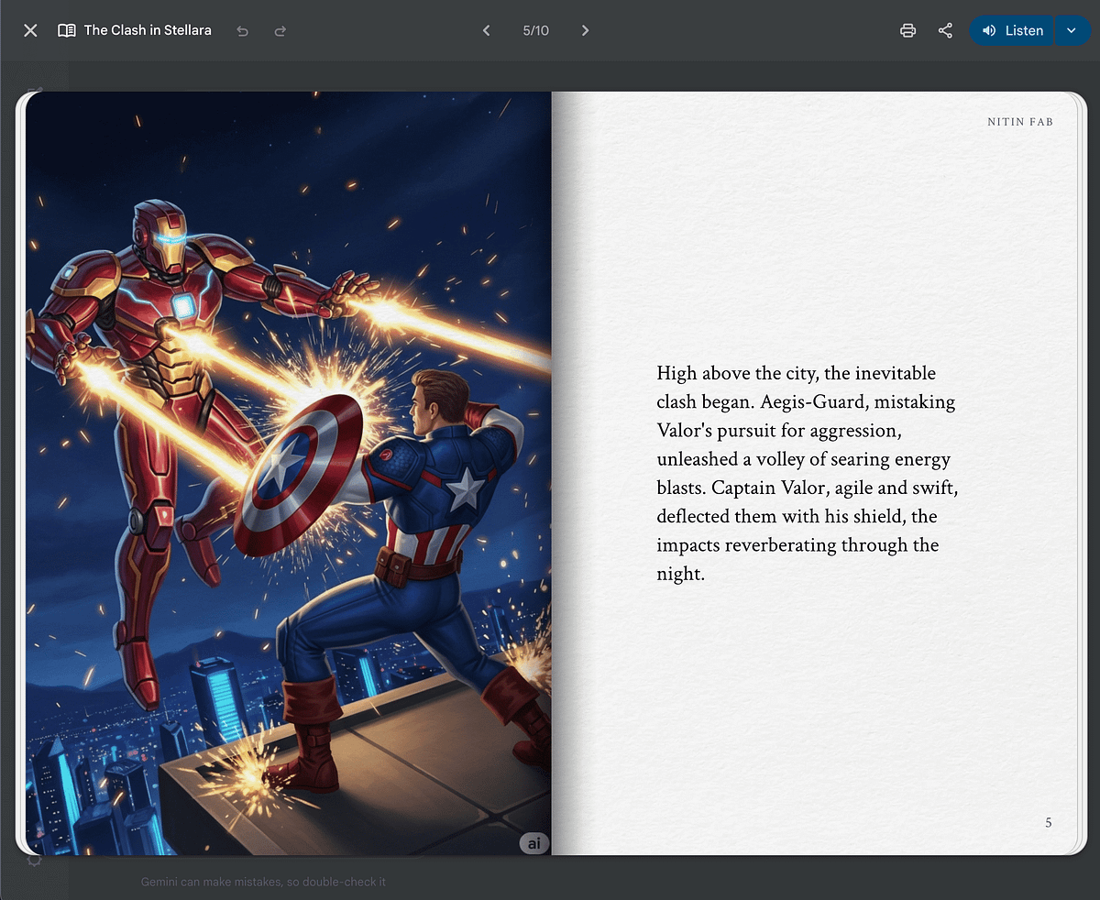
Task: Click the story paragraph starting 'High above the city'
Action: tap(807, 474)
